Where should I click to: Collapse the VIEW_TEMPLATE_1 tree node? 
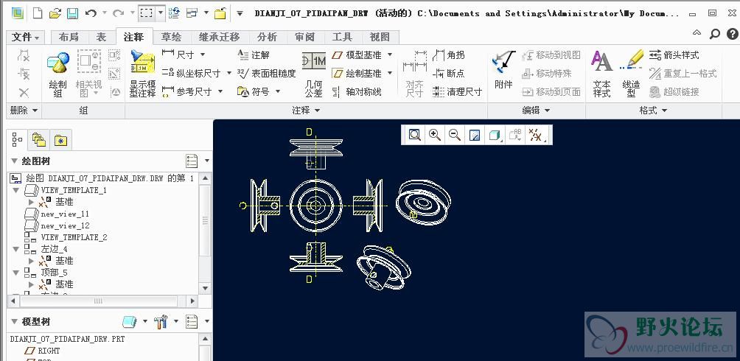tap(16, 190)
